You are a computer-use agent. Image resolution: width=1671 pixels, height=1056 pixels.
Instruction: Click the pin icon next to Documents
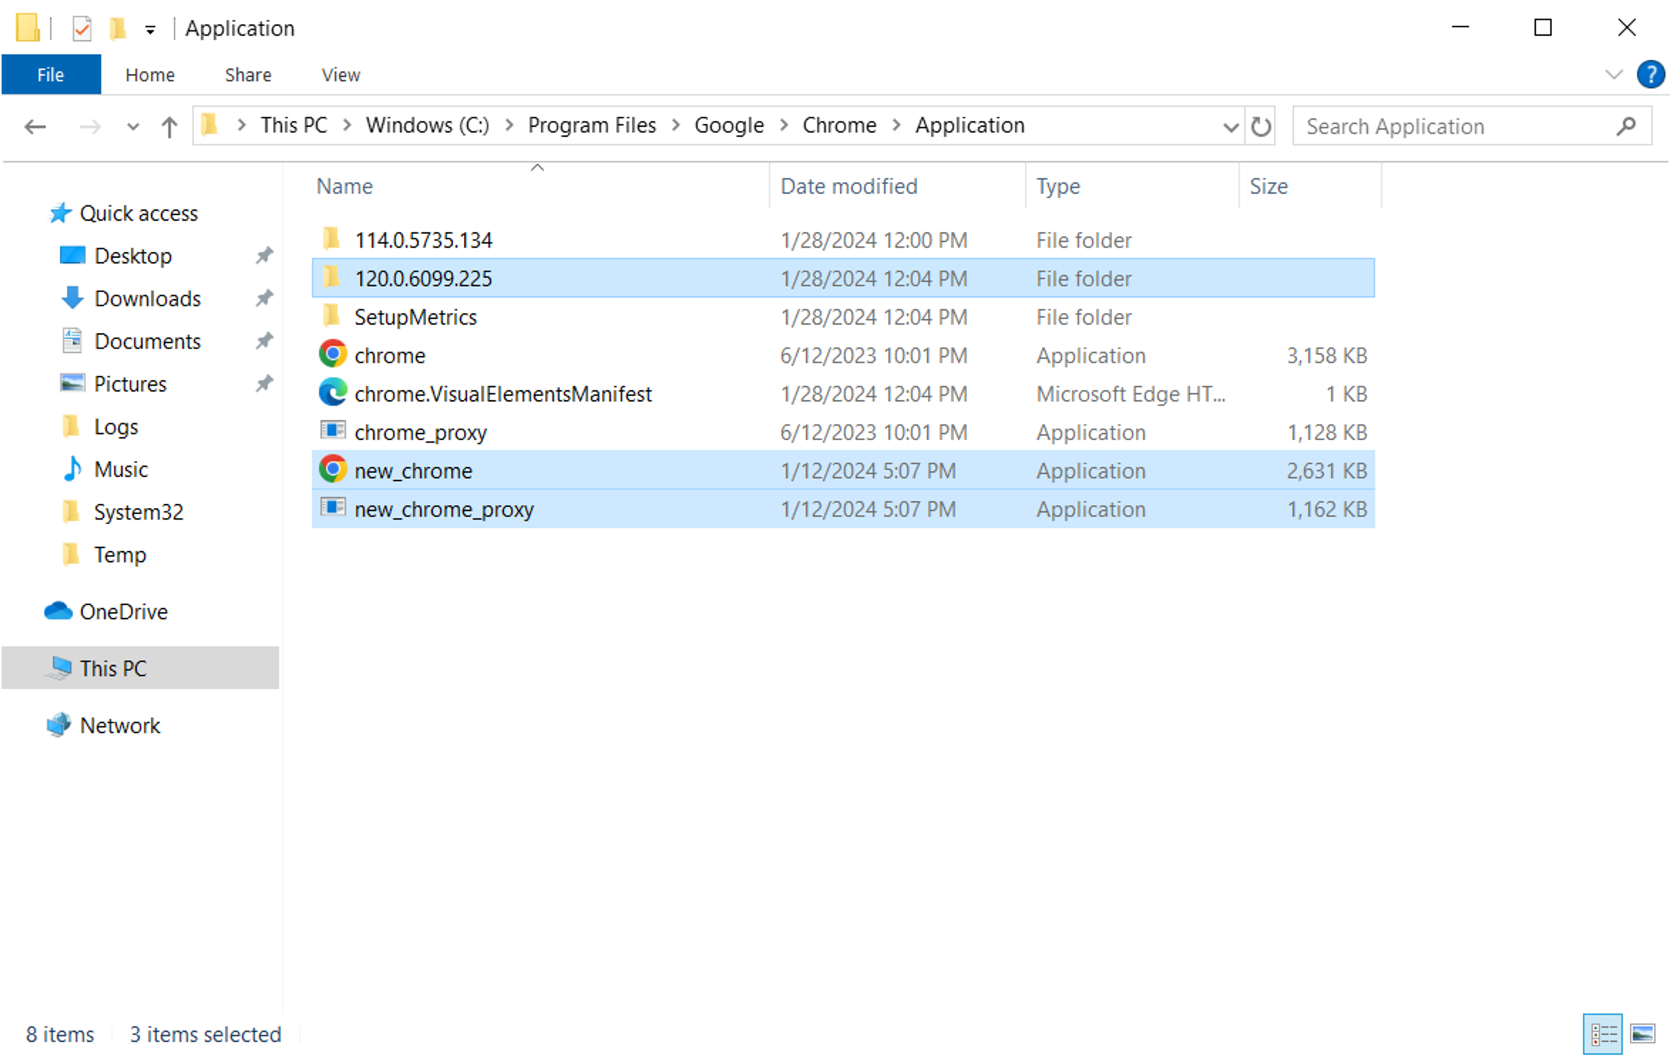tap(264, 341)
